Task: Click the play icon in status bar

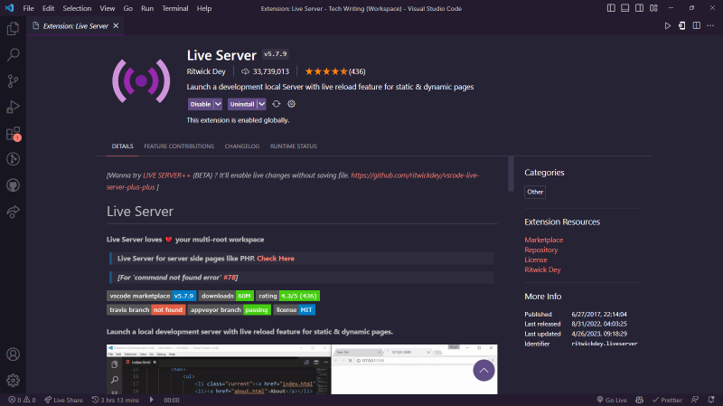Action: tap(151, 400)
